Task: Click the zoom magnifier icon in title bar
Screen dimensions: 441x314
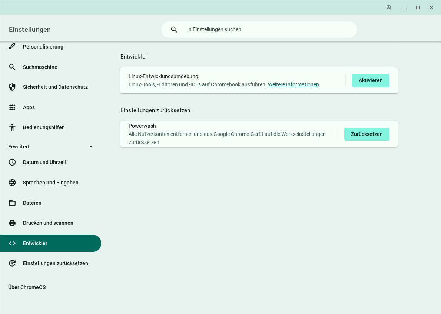Action: pos(389,7)
